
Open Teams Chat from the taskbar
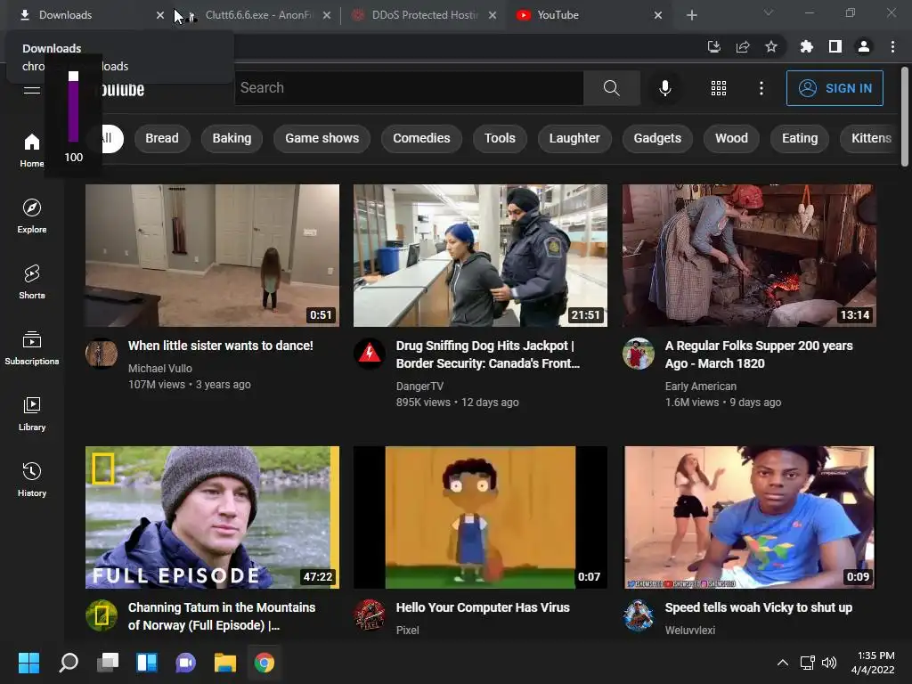pyautogui.click(x=185, y=663)
